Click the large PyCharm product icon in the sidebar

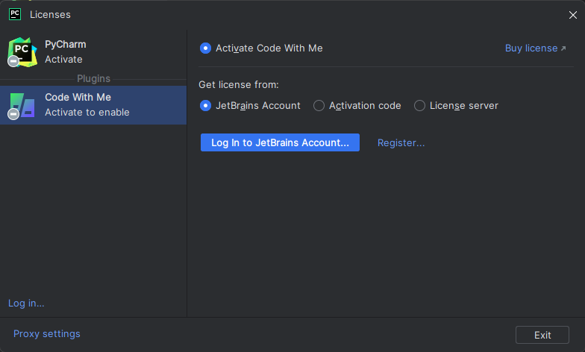coord(23,51)
